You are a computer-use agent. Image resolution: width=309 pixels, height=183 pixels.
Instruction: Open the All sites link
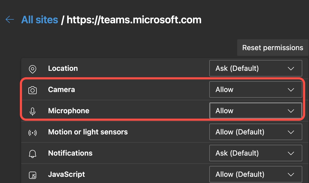point(40,19)
